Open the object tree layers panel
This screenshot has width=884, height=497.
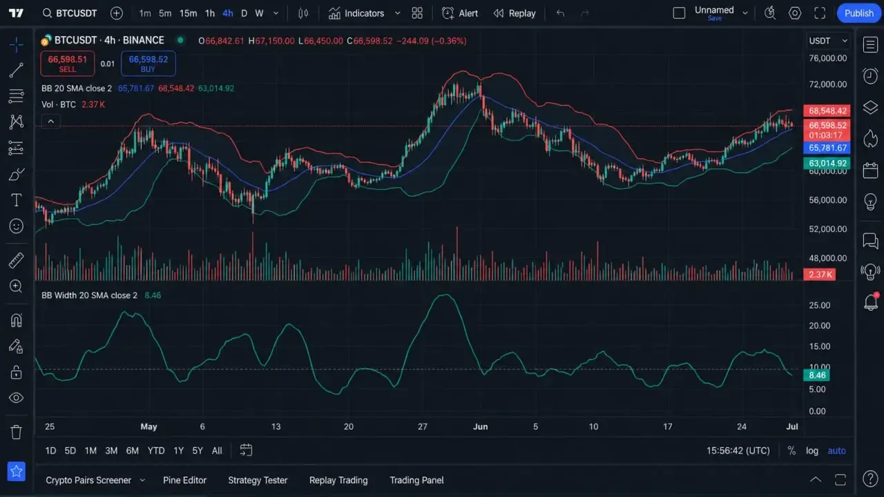(x=870, y=107)
